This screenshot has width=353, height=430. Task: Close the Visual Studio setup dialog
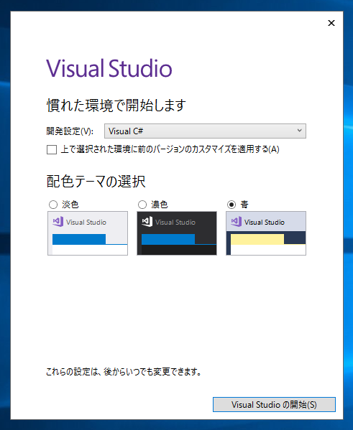[331, 23]
